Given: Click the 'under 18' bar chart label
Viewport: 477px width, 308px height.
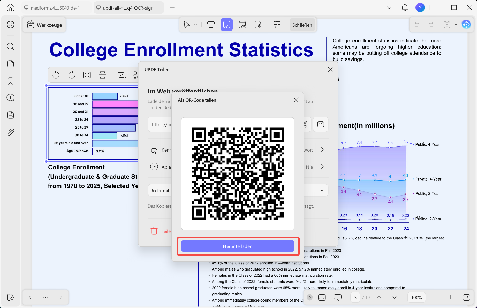Looking at the screenshot, I should click(x=81, y=96).
